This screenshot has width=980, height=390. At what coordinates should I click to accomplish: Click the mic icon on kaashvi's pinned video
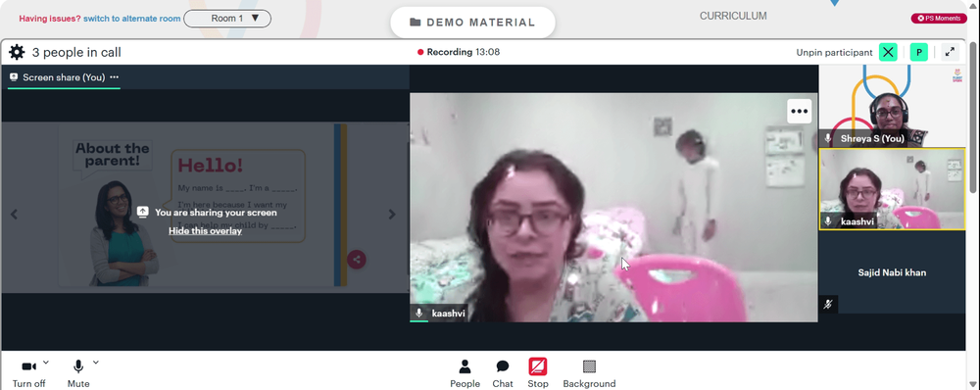point(419,314)
